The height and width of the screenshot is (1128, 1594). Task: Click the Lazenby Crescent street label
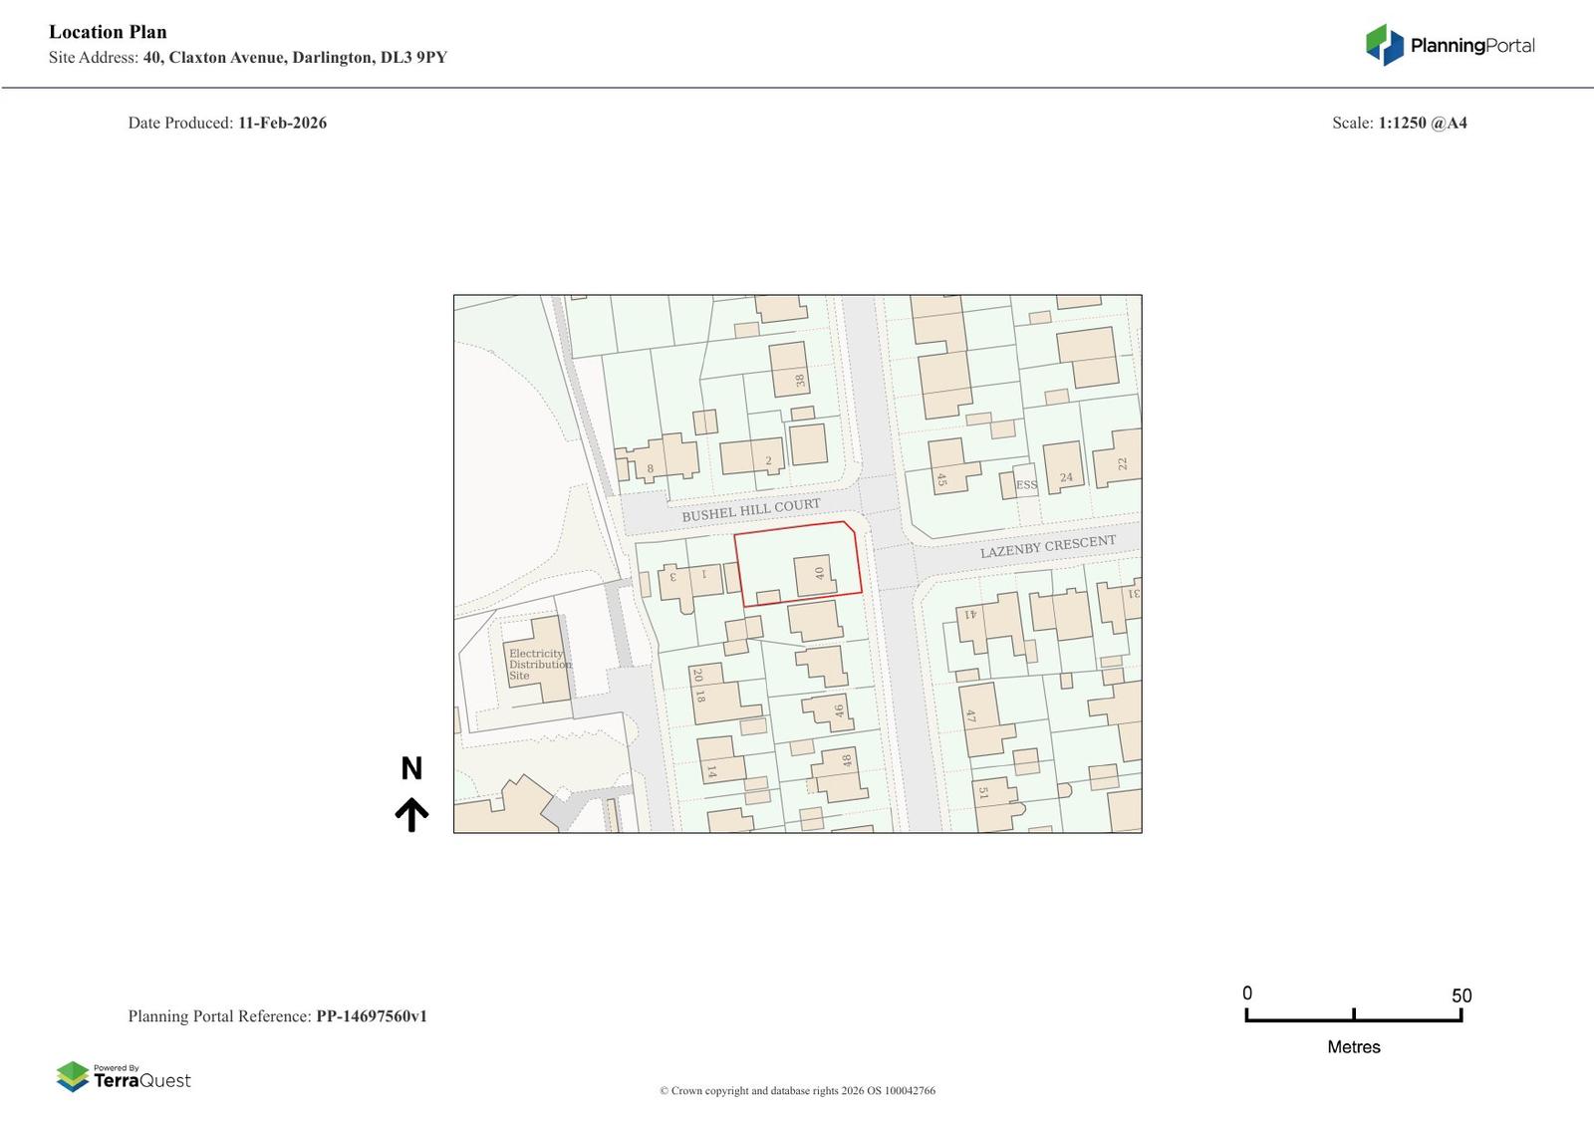pyautogui.click(x=1047, y=546)
